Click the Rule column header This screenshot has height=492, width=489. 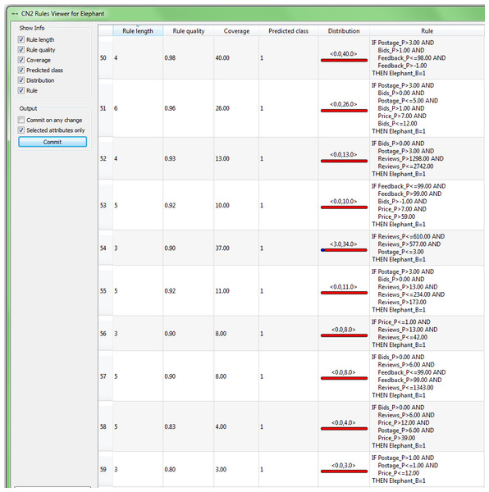(x=427, y=31)
